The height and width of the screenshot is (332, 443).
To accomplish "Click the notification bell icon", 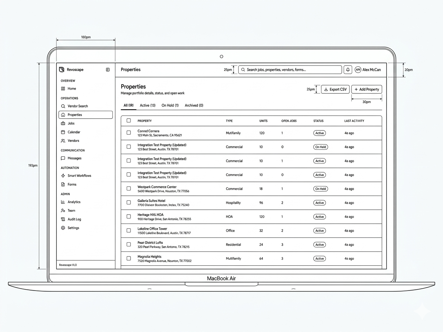I will click(x=348, y=70).
